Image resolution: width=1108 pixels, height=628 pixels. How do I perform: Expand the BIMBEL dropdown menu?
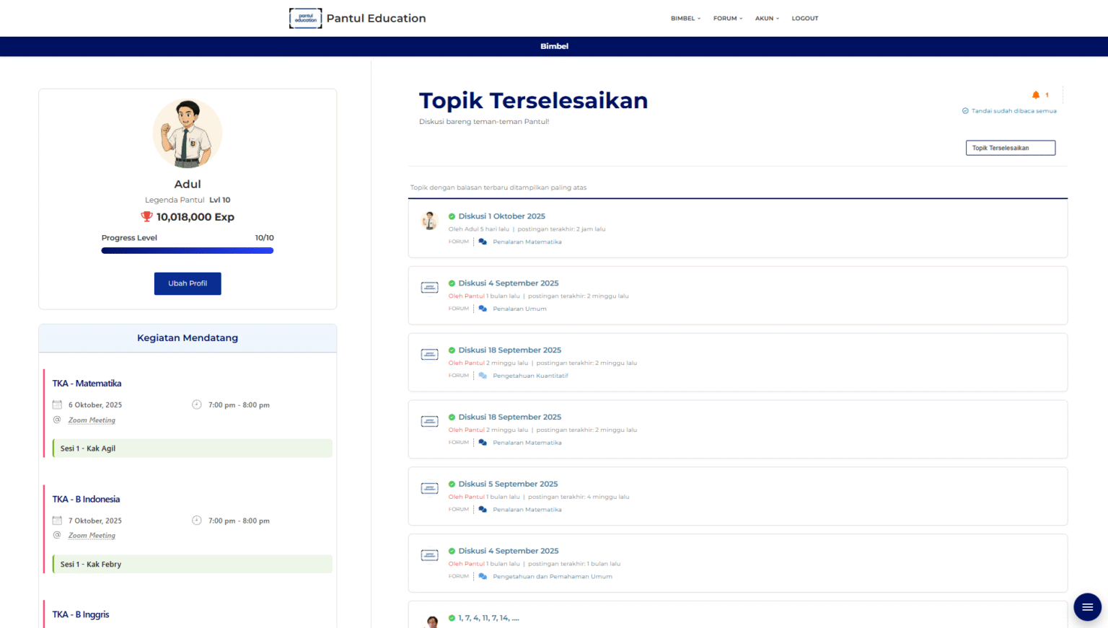[x=685, y=19]
